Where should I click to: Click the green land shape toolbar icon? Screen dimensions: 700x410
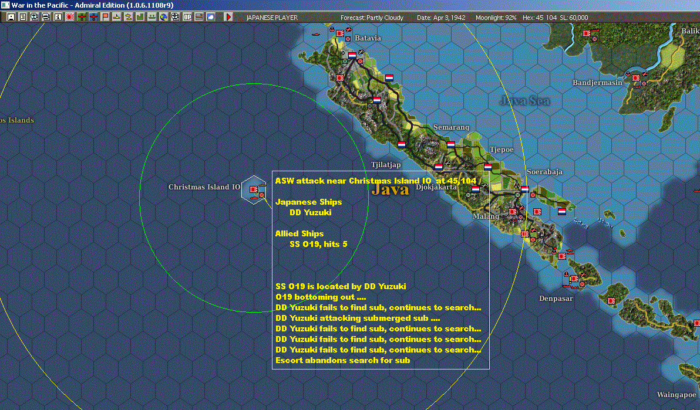140,17
